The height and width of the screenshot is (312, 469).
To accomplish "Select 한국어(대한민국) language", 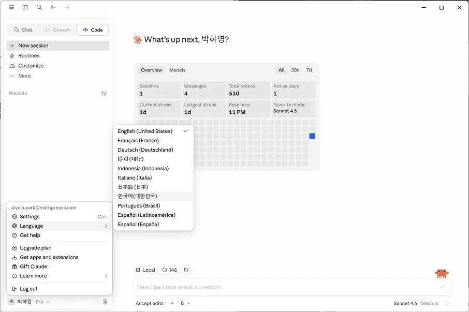I will click(153, 196).
